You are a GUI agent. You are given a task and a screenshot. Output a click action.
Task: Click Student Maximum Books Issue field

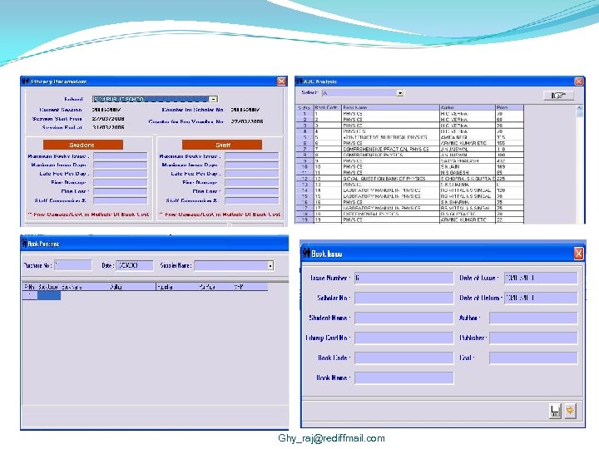coord(121,155)
